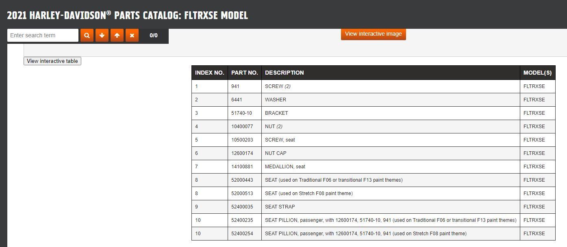
Task: Click the PART NO. column header
Action: tap(244, 73)
